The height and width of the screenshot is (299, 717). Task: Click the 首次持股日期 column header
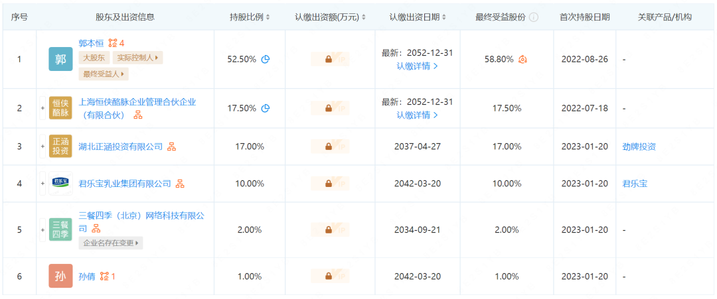(584, 17)
